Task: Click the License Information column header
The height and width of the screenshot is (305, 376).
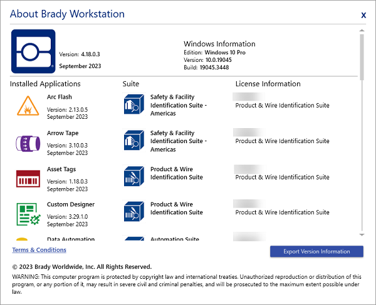Action: 268,84
